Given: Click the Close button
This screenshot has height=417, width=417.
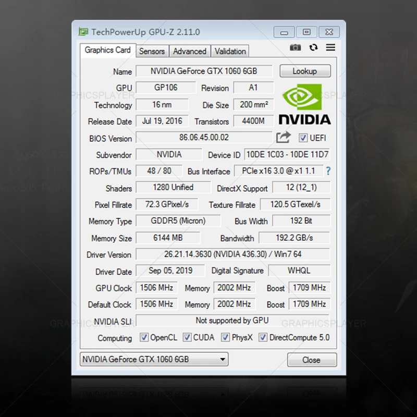Looking at the screenshot, I should pos(312,360).
